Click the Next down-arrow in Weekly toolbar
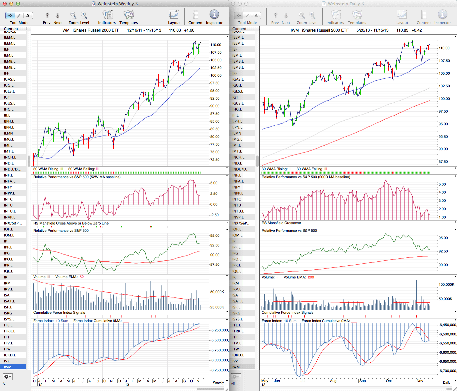Screen dimensions: 457x391 tap(58, 15)
